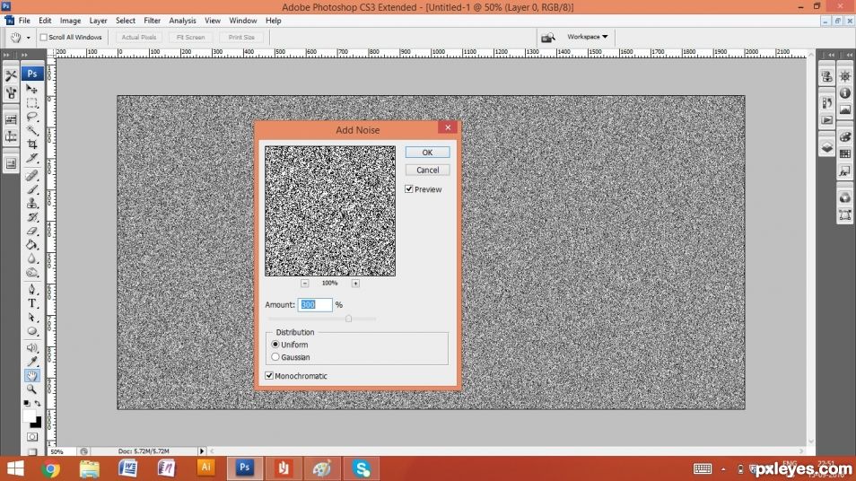Open the Histogram panel icon
Screen dimensions: 856x481
845,109
